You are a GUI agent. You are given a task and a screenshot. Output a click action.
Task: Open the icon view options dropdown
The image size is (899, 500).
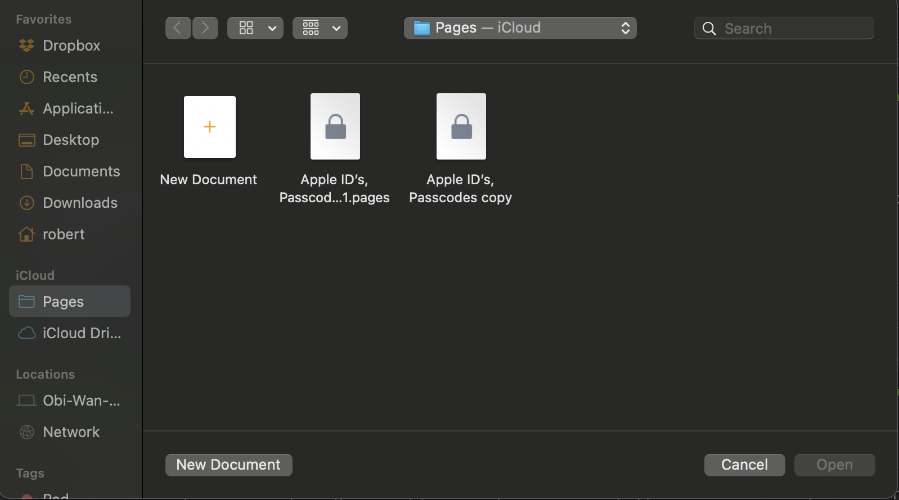click(255, 28)
